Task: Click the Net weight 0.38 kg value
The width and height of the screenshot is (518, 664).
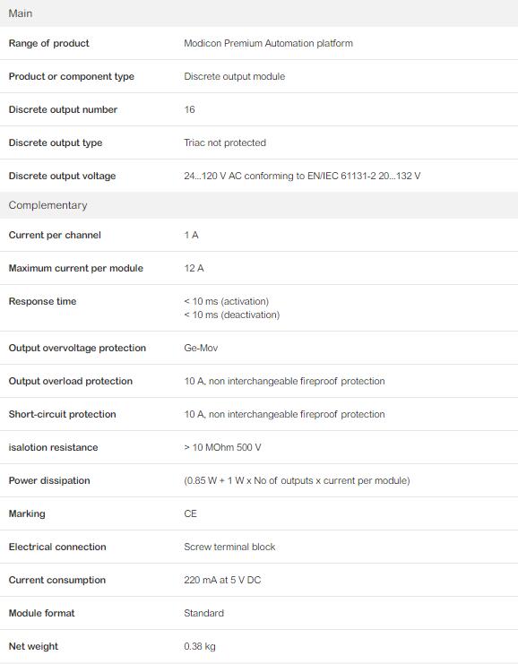Action: 200,646
